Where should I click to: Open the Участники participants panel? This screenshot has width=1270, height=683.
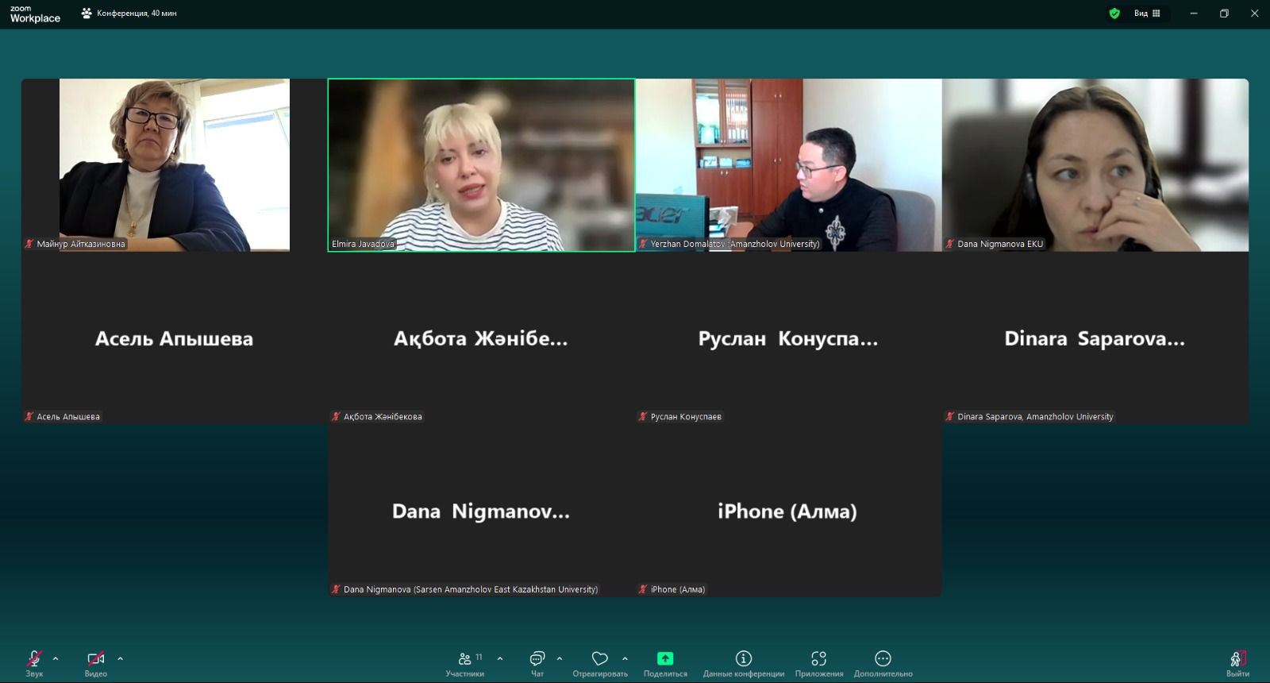pyautogui.click(x=465, y=662)
